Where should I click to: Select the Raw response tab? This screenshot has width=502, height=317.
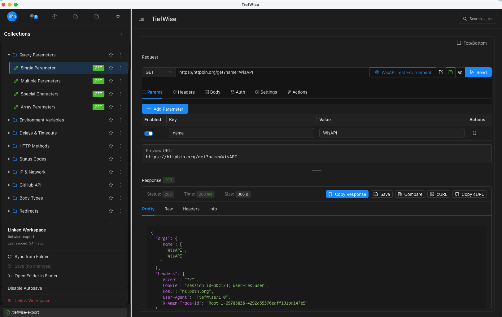[x=168, y=209]
